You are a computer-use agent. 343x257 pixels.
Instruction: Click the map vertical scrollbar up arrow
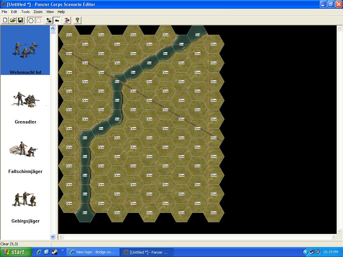pyautogui.click(x=339, y=28)
